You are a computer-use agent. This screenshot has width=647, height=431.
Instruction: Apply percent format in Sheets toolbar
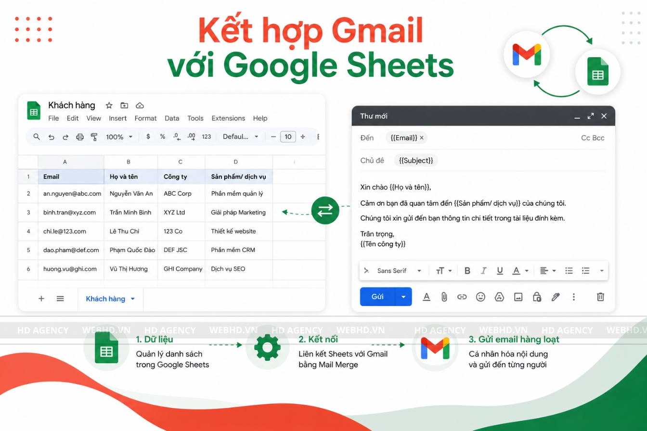163,137
